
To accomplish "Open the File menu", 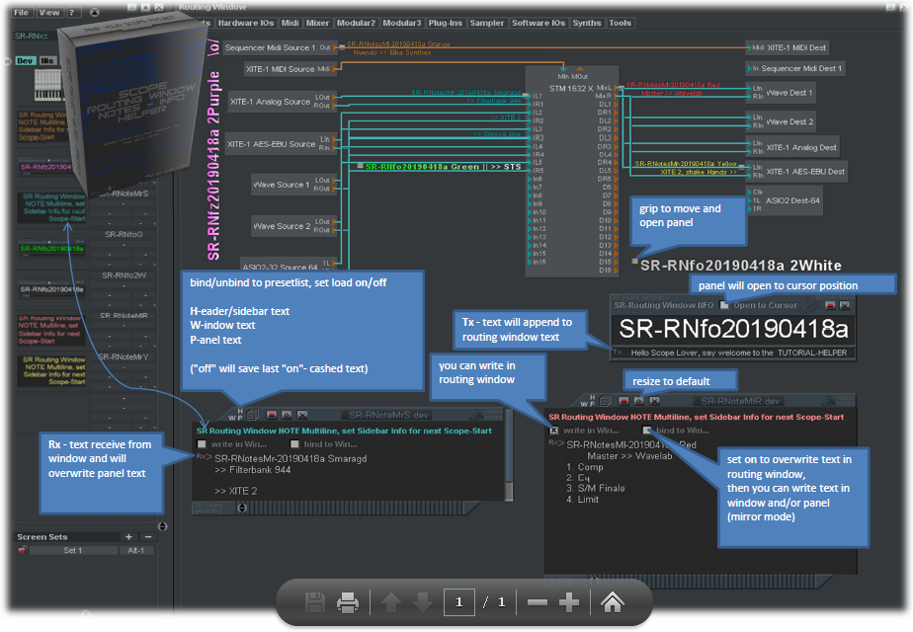I will (20, 13).
